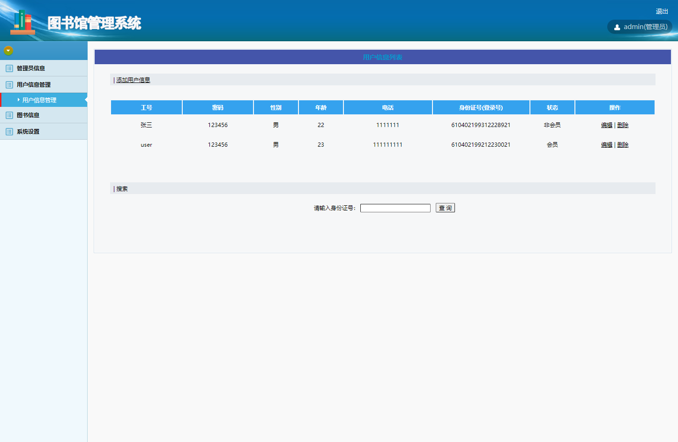Expand the 图书信息 sidebar menu
Screen dimensions: 678x442
coord(28,115)
